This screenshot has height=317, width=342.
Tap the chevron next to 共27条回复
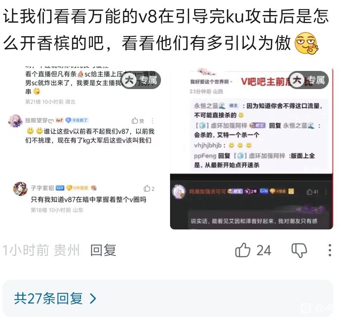93,299
